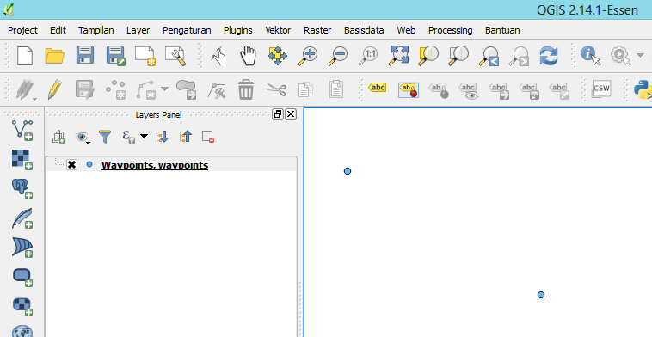This screenshot has width=652, height=337.
Task: Click the Pin/Unpin Labels icon
Action: pos(439,89)
